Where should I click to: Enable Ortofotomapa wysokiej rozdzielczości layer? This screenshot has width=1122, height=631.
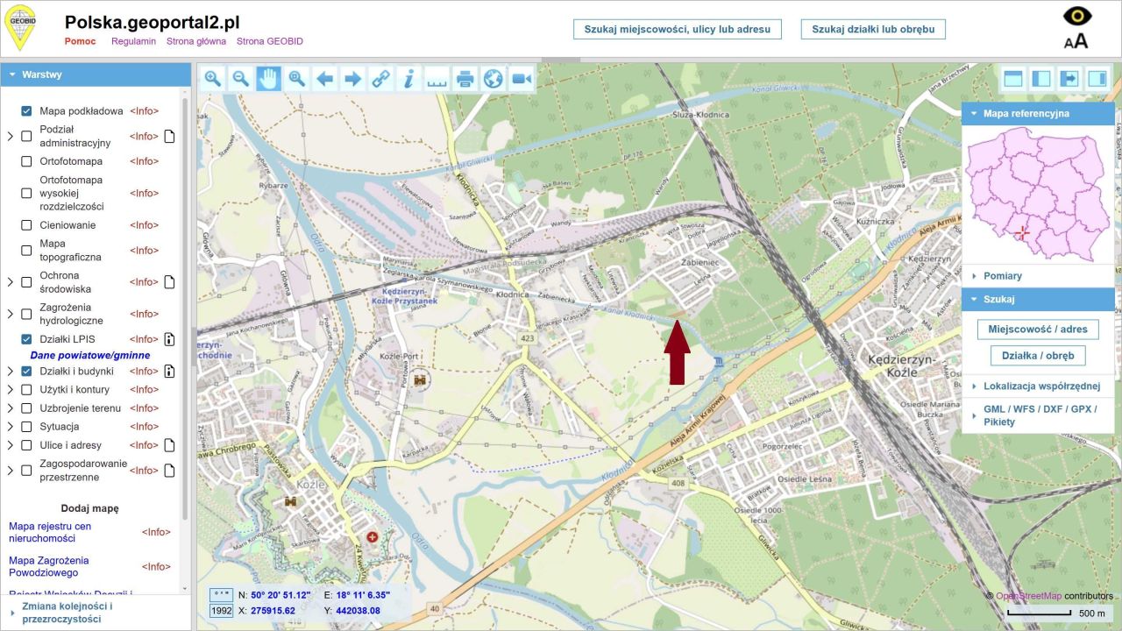tap(26, 193)
